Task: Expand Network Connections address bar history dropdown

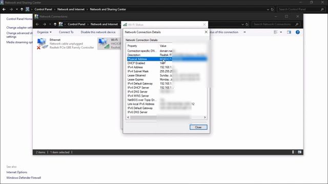Action: click(242, 25)
